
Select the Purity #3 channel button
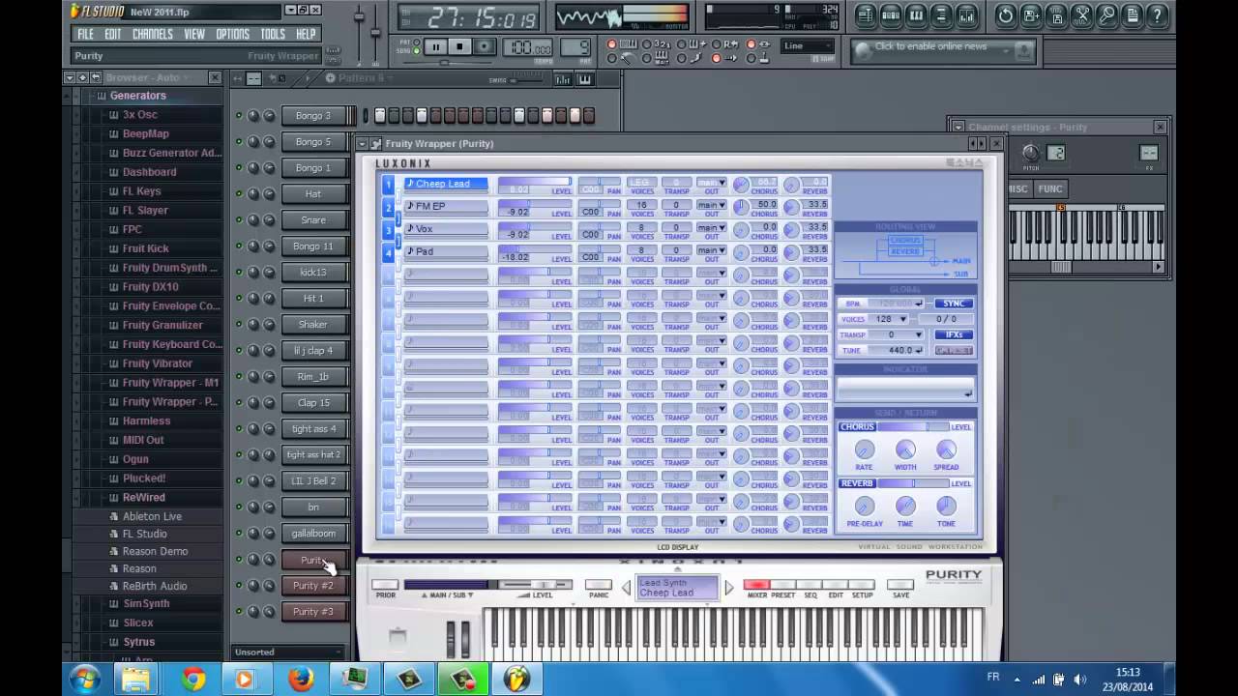(313, 611)
